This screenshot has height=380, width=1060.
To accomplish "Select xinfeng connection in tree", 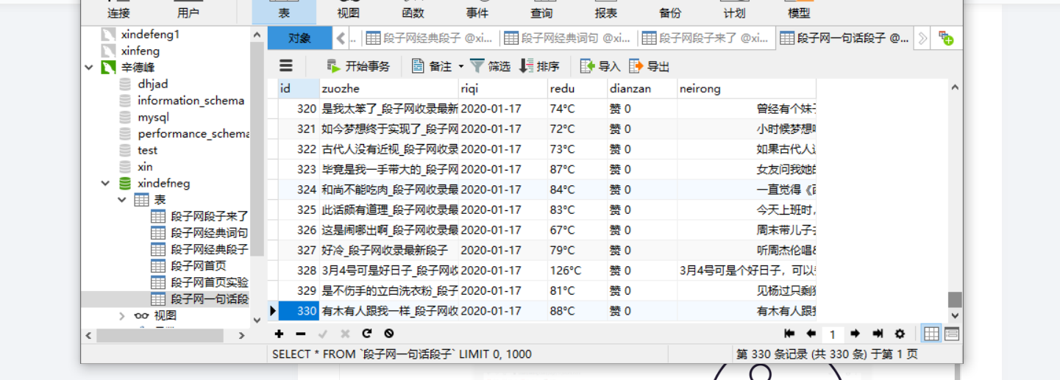I will (140, 51).
